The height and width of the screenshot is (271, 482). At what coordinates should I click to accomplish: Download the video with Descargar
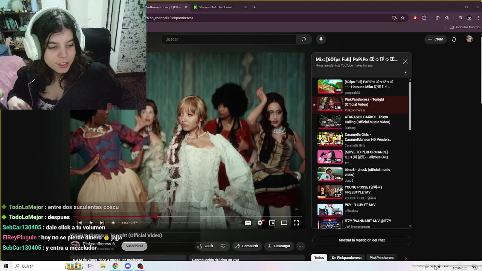(279, 246)
